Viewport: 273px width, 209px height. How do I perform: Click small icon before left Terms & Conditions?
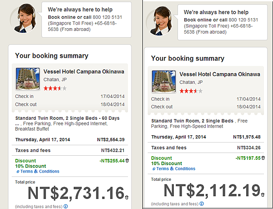[x=17, y=172]
